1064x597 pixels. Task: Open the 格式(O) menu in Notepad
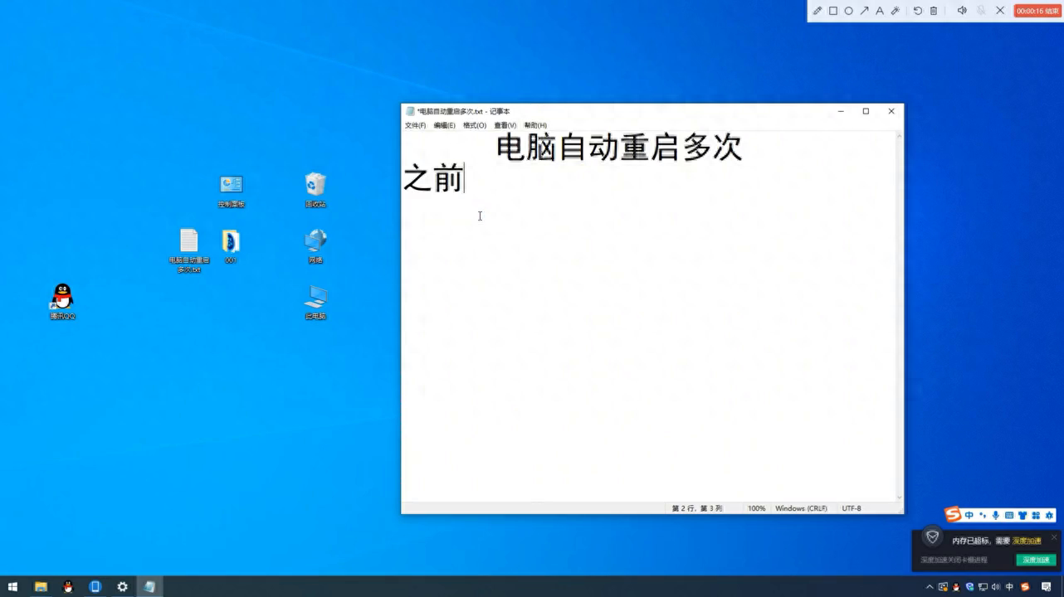coord(475,125)
